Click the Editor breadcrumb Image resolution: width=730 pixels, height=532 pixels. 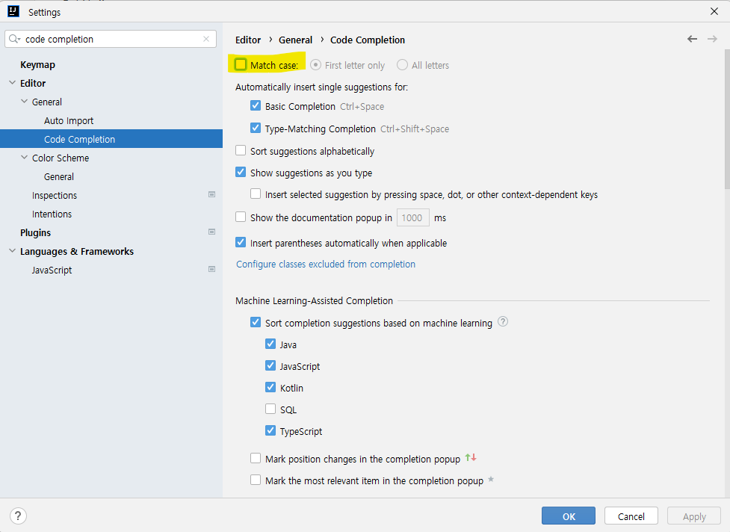247,40
